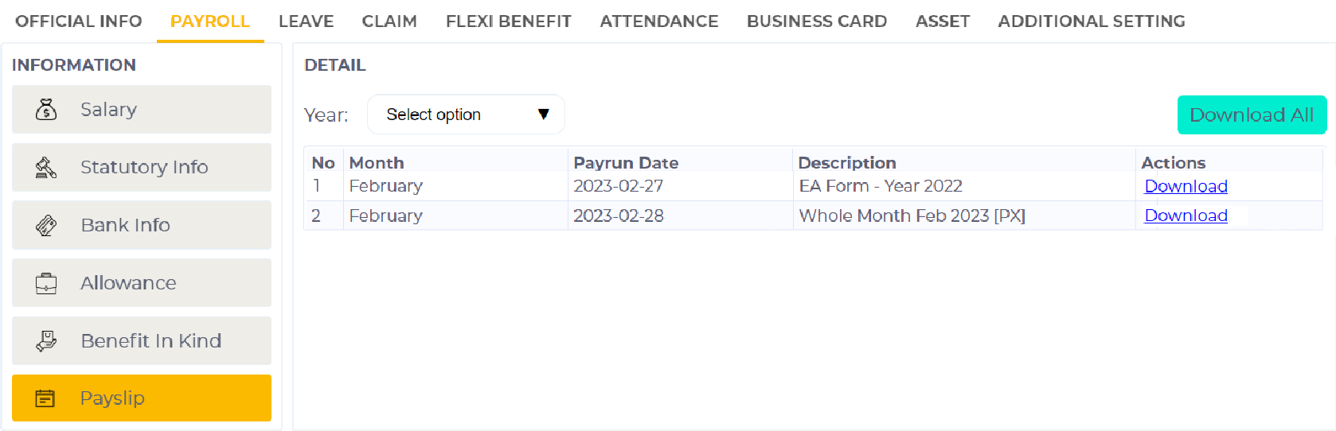Click the Payroll tab

pyautogui.click(x=209, y=21)
